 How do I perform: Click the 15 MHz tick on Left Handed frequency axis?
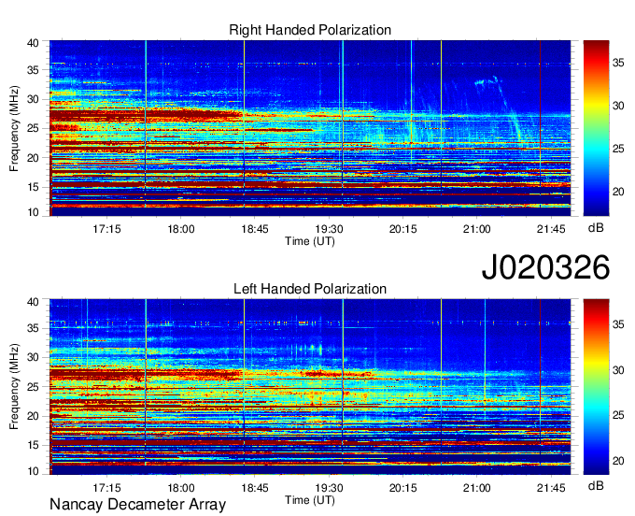point(33,446)
